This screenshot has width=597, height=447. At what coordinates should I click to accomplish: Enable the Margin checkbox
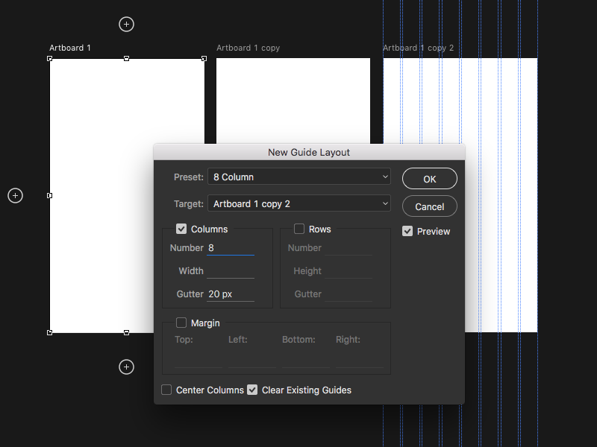181,323
